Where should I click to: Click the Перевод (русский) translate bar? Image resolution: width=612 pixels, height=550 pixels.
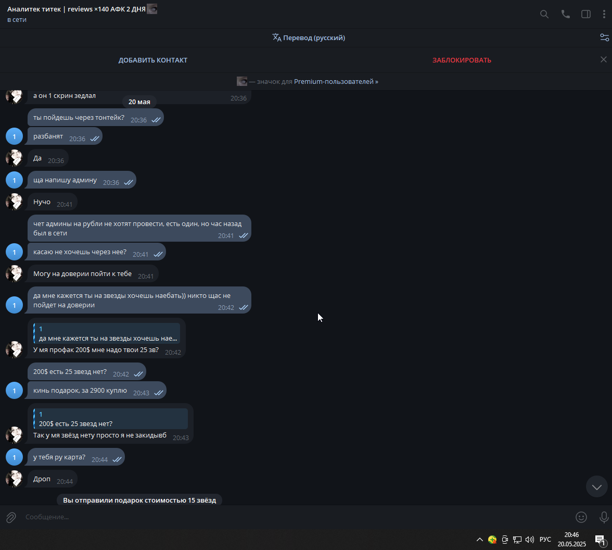tap(309, 38)
